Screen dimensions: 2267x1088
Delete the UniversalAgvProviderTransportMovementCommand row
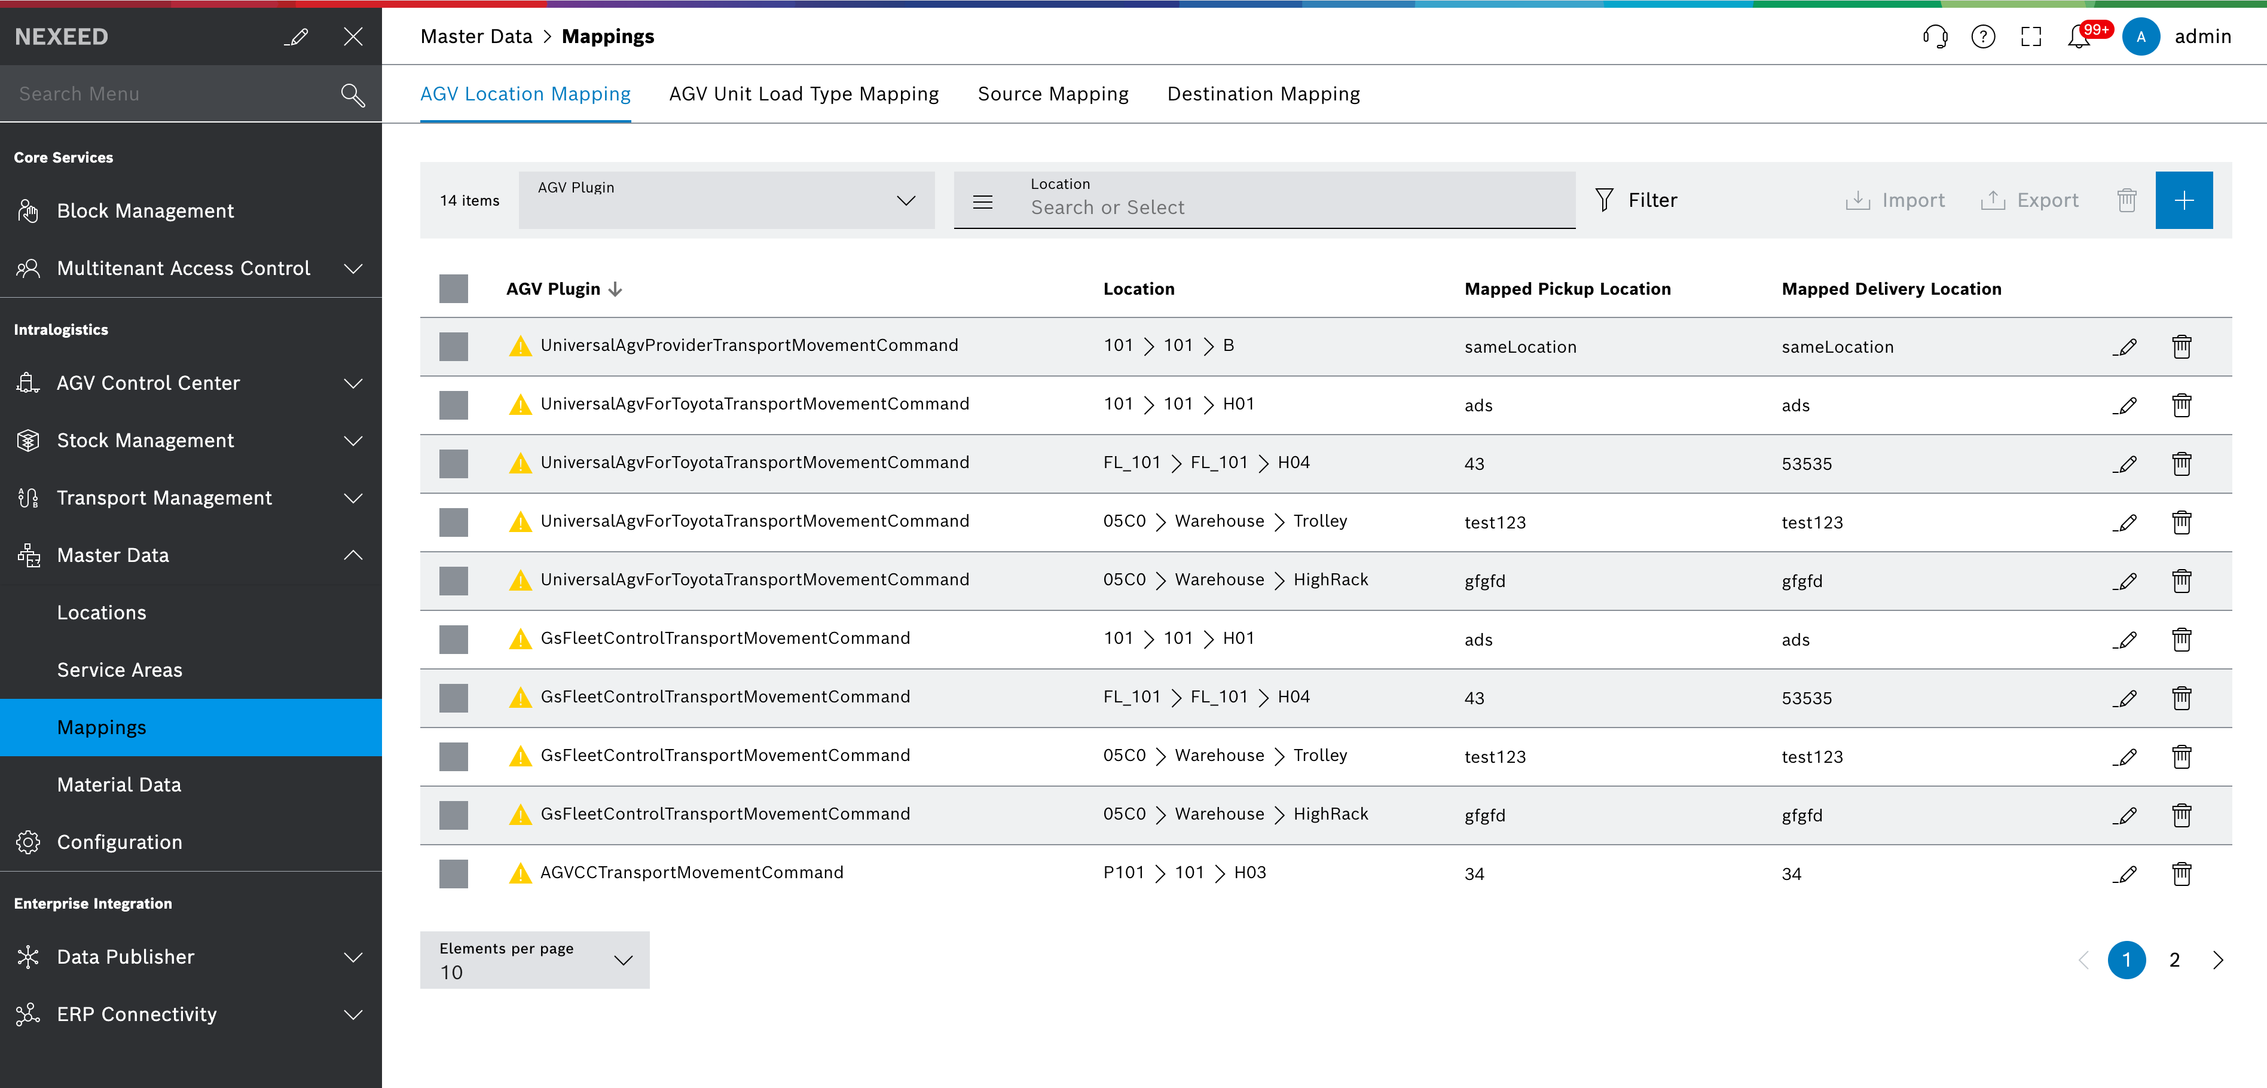2181,347
